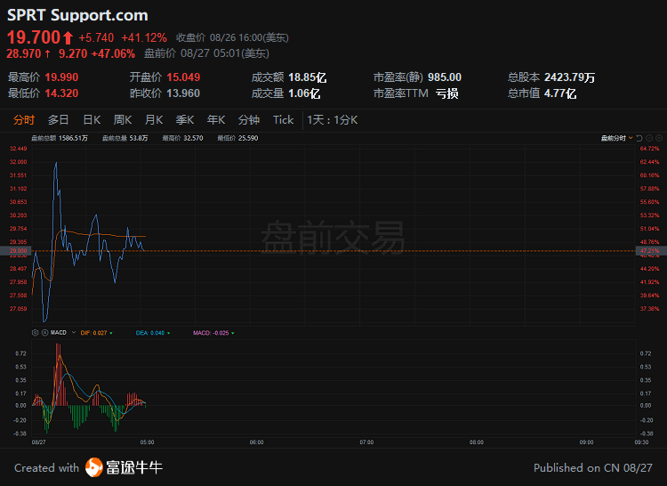This screenshot has height=486, width=667.
Task: Click the SPRT Support.com title
Action: [77, 15]
